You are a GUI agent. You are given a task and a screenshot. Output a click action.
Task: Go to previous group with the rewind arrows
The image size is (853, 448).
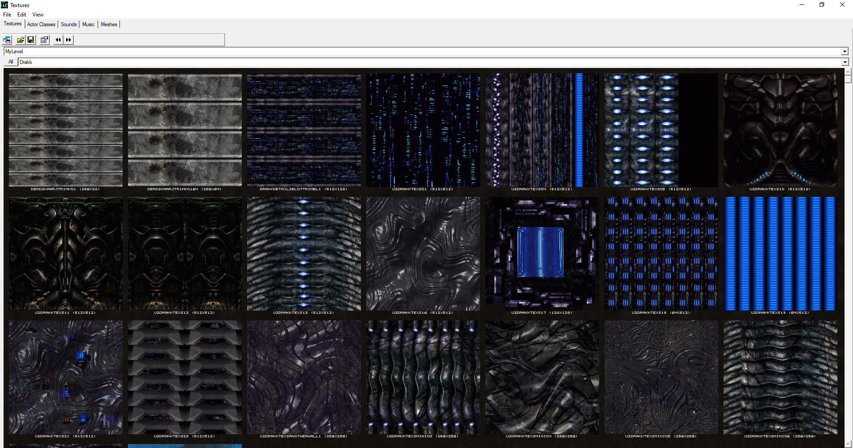point(58,40)
